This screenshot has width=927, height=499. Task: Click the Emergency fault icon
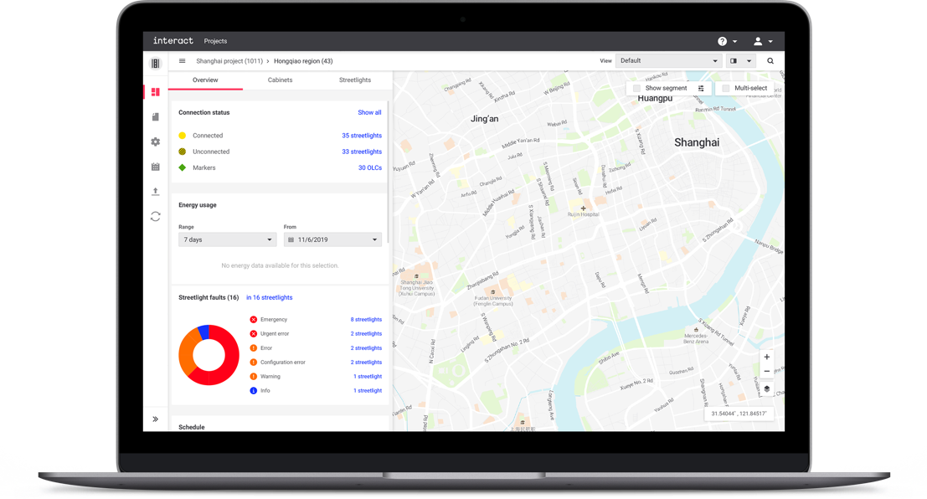point(254,319)
